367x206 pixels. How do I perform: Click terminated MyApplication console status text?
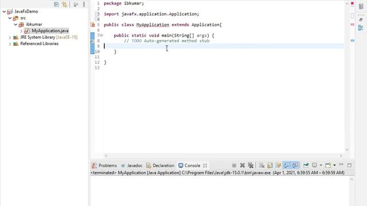(x=217, y=173)
